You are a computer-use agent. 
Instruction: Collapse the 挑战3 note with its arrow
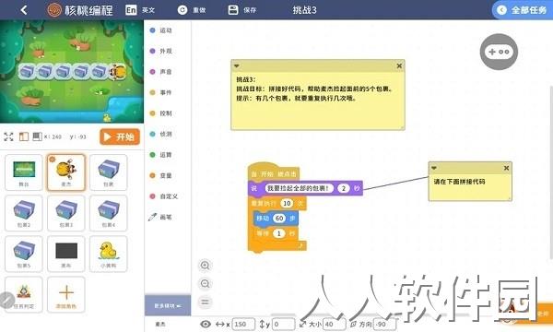(x=237, y=65)
